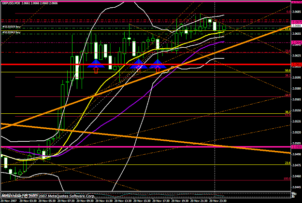Click the 20 Nov 05:30 time label

coord(47,201)
